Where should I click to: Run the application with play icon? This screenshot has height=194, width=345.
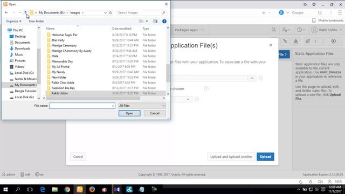pos(333,41)
